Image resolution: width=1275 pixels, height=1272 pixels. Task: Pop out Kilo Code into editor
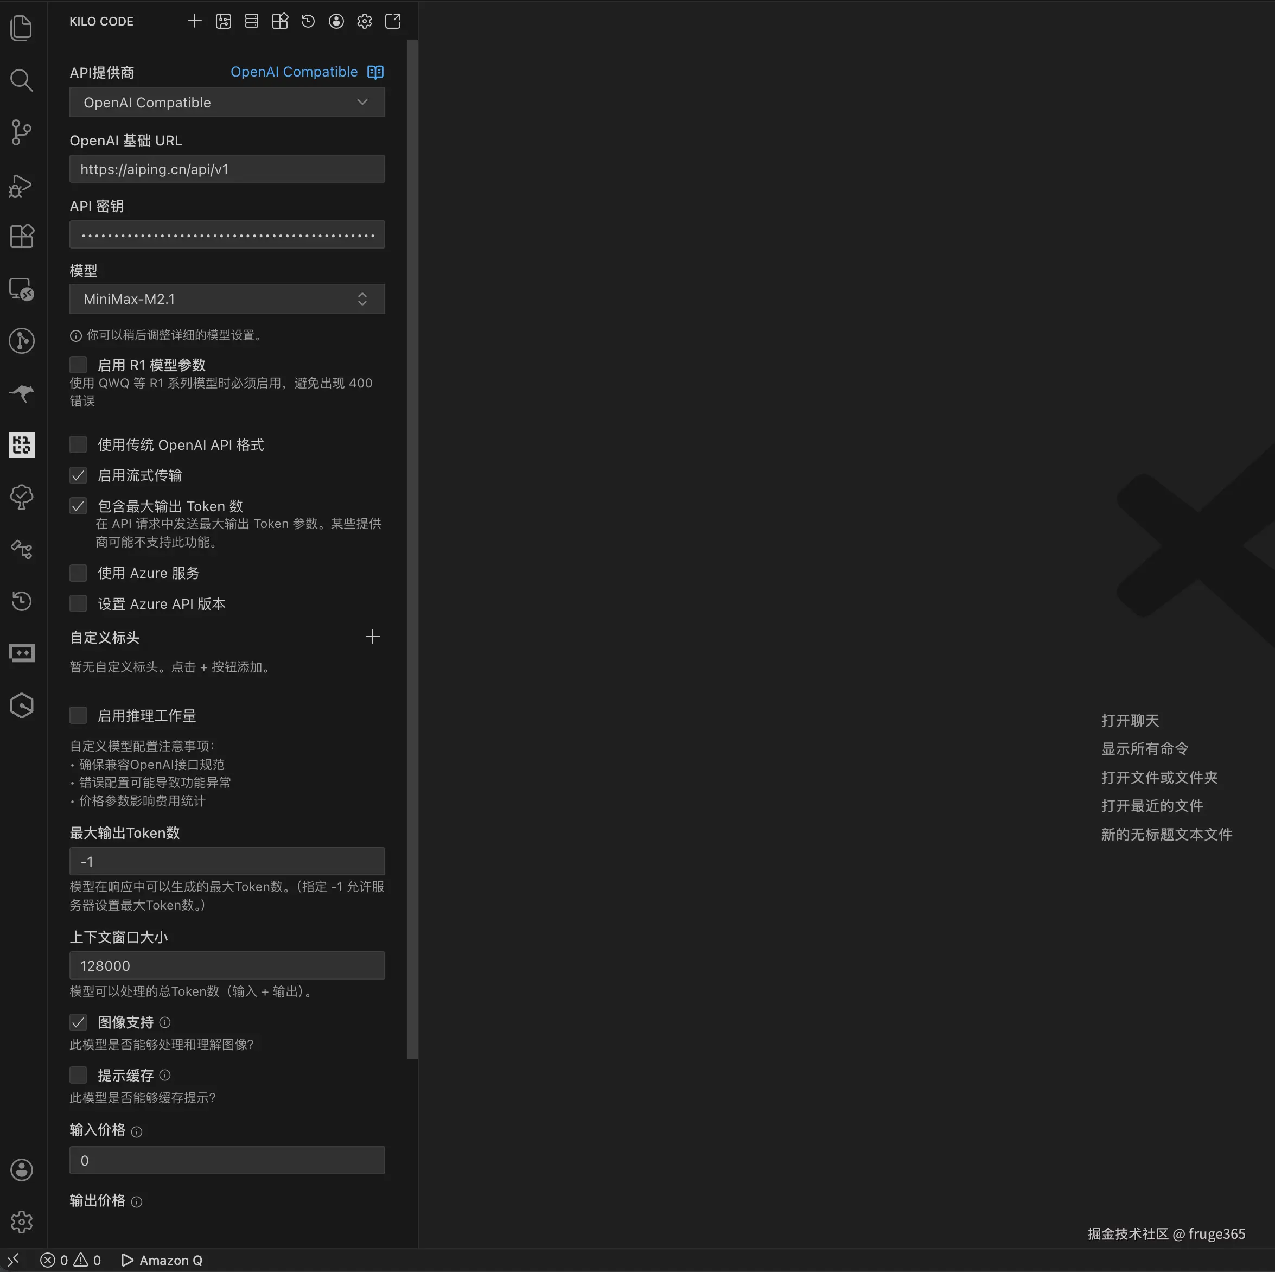point(393,21)
